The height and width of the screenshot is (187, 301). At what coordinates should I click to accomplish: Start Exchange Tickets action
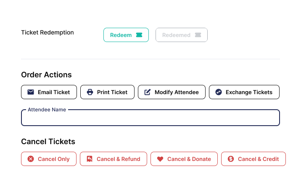click(x=244, y=92)
